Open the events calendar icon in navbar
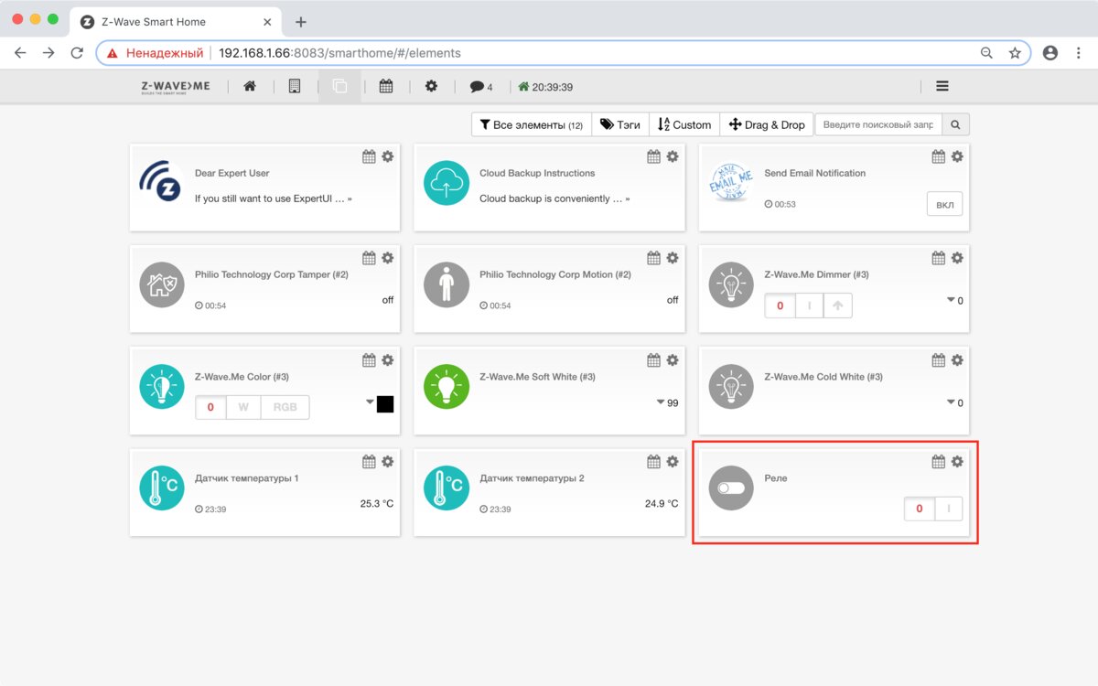Image resolution: width=1098 pixels, height=686 pixels. [x=386, y=86]
